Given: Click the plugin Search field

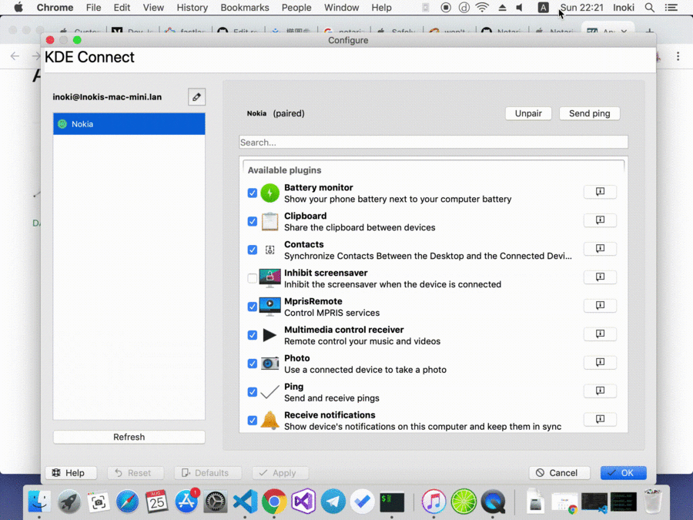Looking at the screenshot, I should (x=433, y=143).
